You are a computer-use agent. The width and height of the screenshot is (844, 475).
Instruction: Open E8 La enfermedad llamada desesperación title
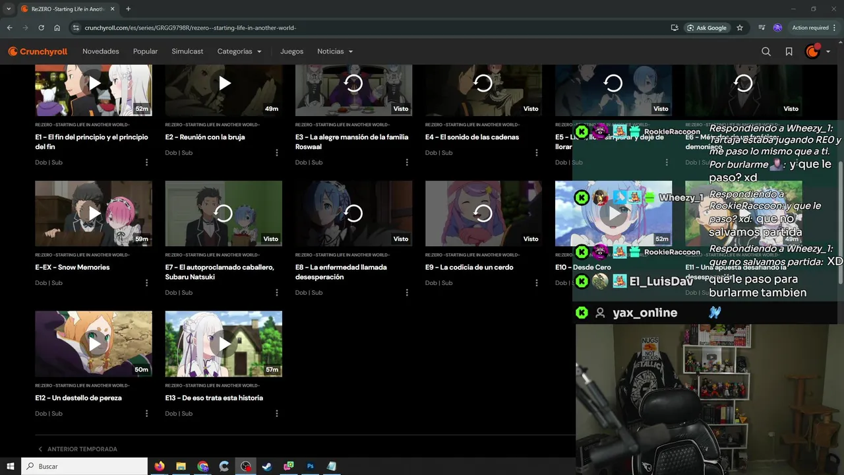point(341,272)
